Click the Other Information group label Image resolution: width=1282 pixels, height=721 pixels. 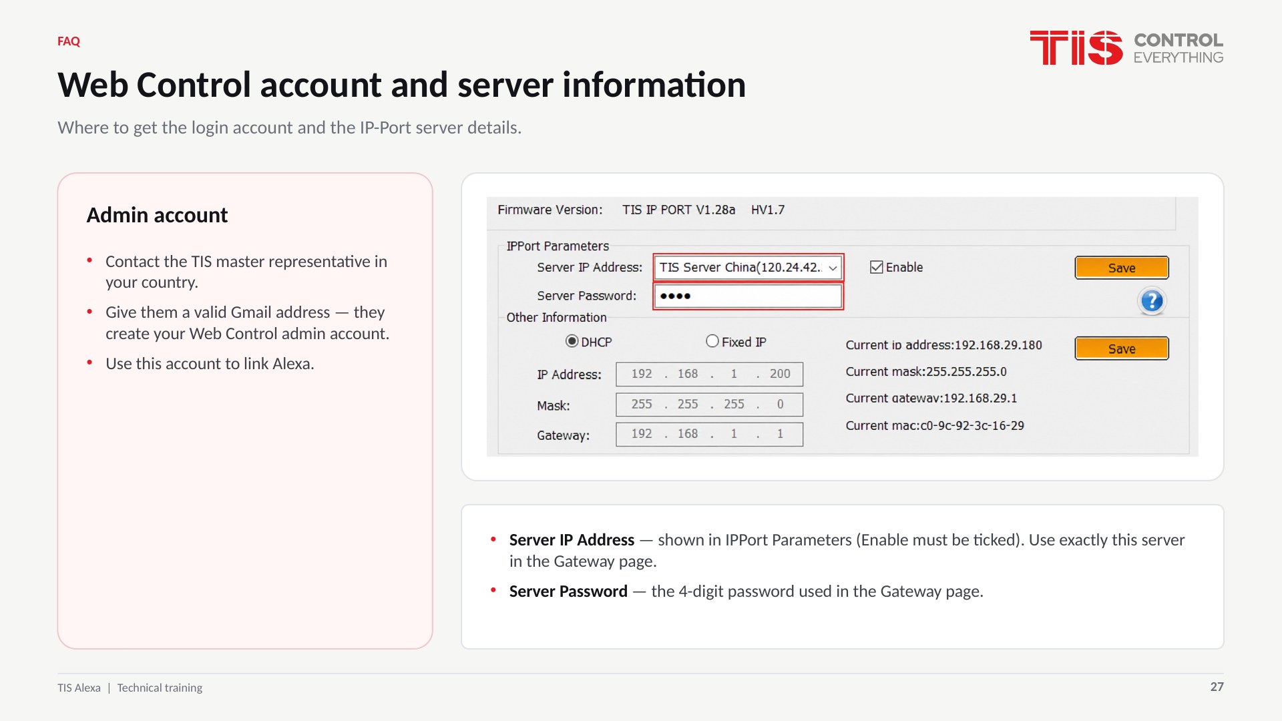556,317
